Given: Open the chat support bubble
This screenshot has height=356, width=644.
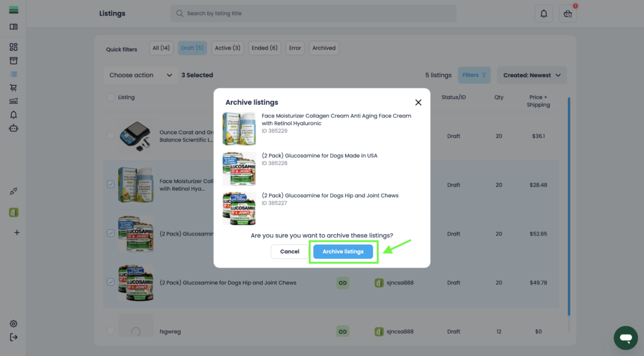Looking at the screenshot, I should pos(625,338).
